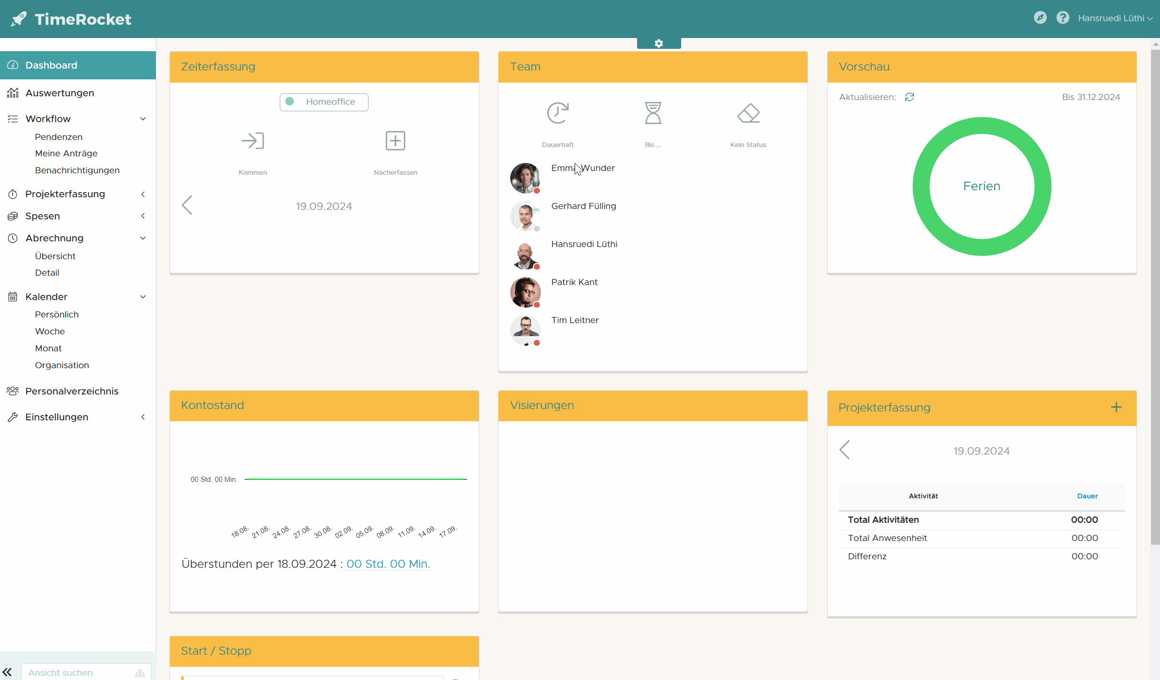The width and height of the screenshot is (1160, 680).
Task: Open the help question mark icon
Action: tap(1063, 18)
